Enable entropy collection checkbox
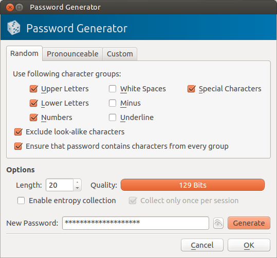The height and width of the screenshot is (258, 277). coord(21,201)
